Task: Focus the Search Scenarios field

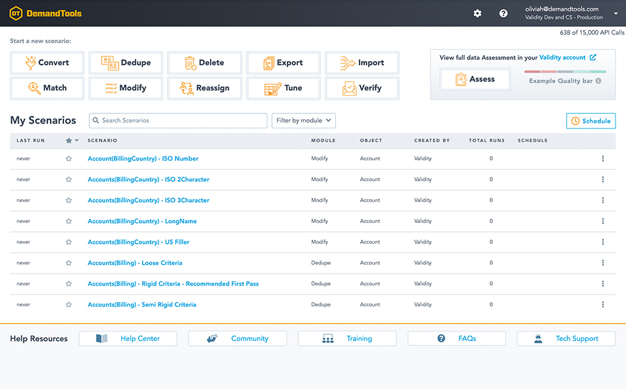Action: [x=178, y=121]
